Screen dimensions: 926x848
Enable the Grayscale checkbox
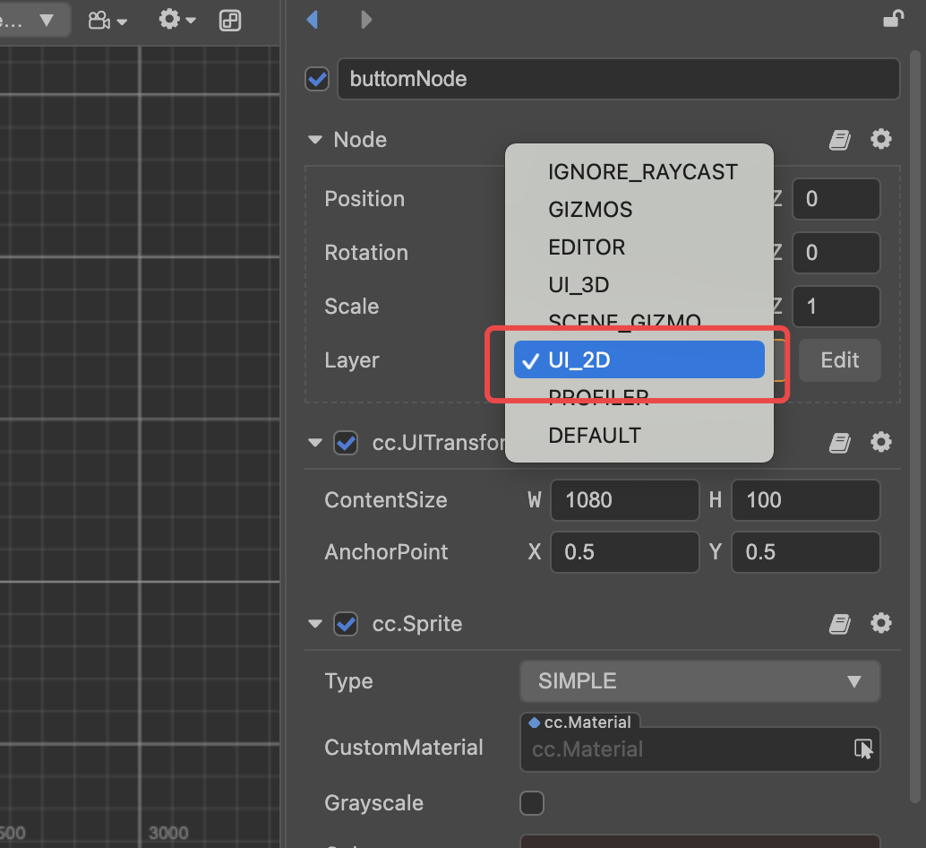click(x=531, y=803)
